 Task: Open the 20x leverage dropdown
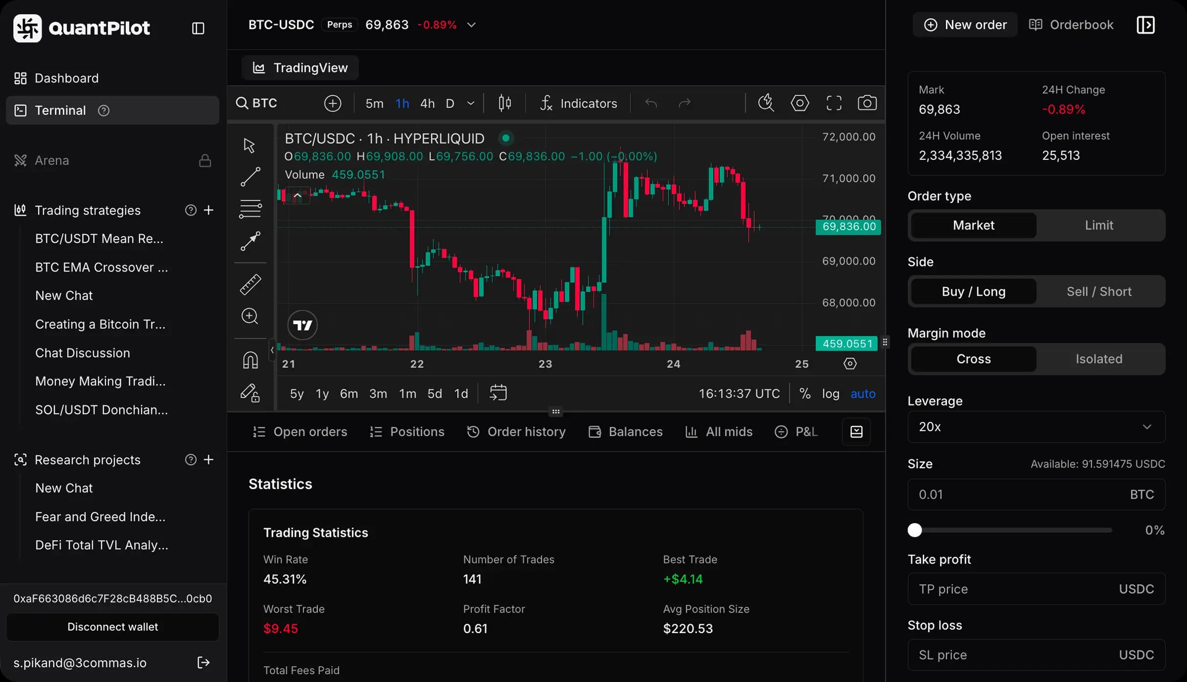pos(1036,427)
